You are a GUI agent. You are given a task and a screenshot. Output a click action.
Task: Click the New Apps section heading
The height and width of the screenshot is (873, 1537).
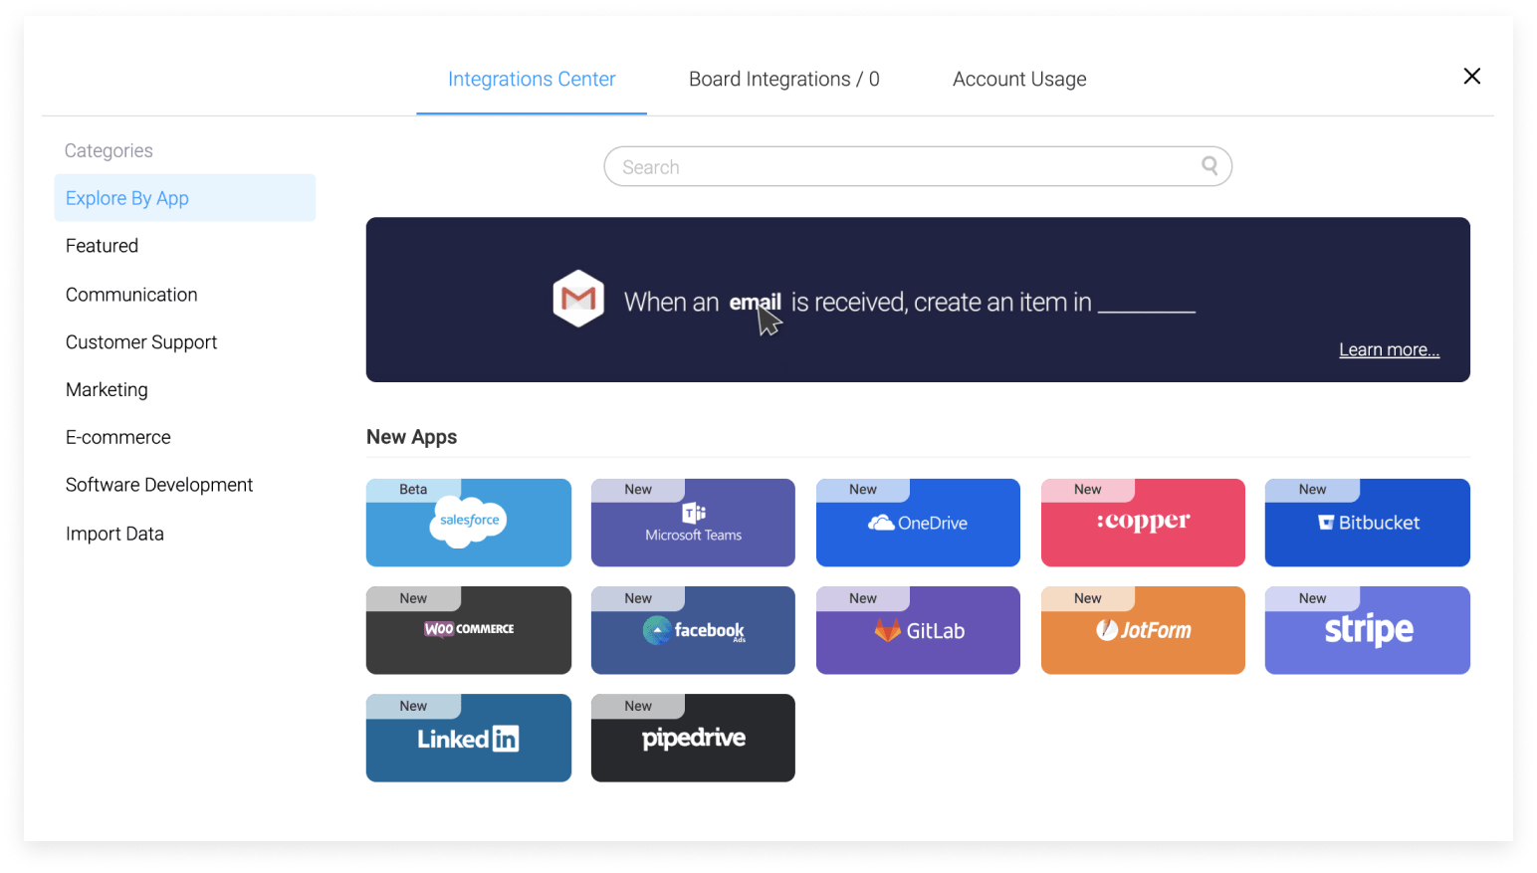point(412,437)
